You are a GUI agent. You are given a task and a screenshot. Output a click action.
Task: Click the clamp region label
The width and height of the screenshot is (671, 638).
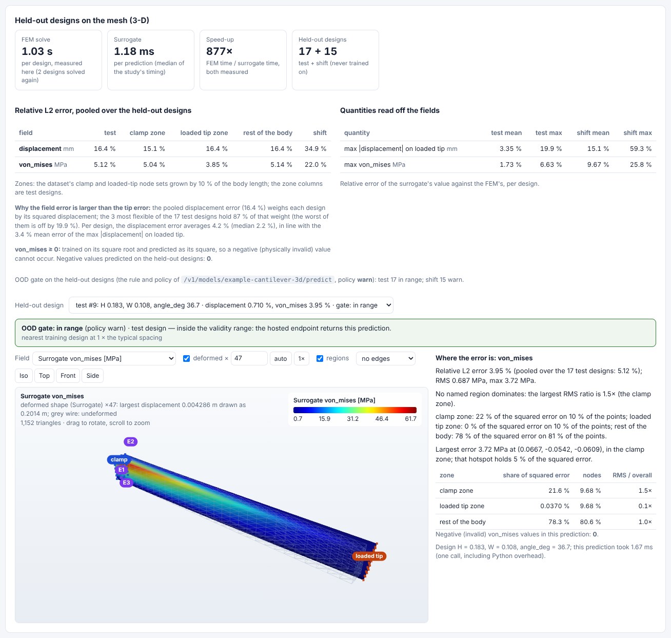(119, 459)
